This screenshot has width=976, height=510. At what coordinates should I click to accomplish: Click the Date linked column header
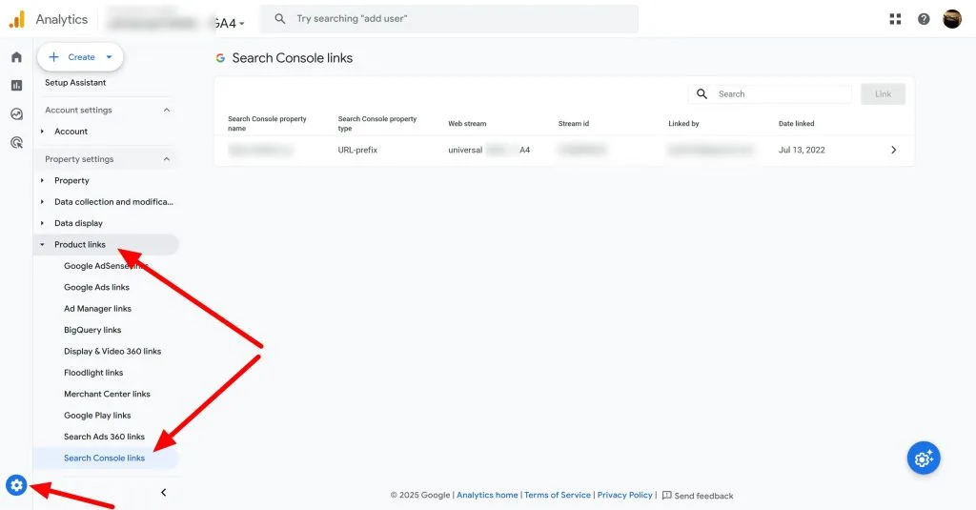[x=796, y=123]
